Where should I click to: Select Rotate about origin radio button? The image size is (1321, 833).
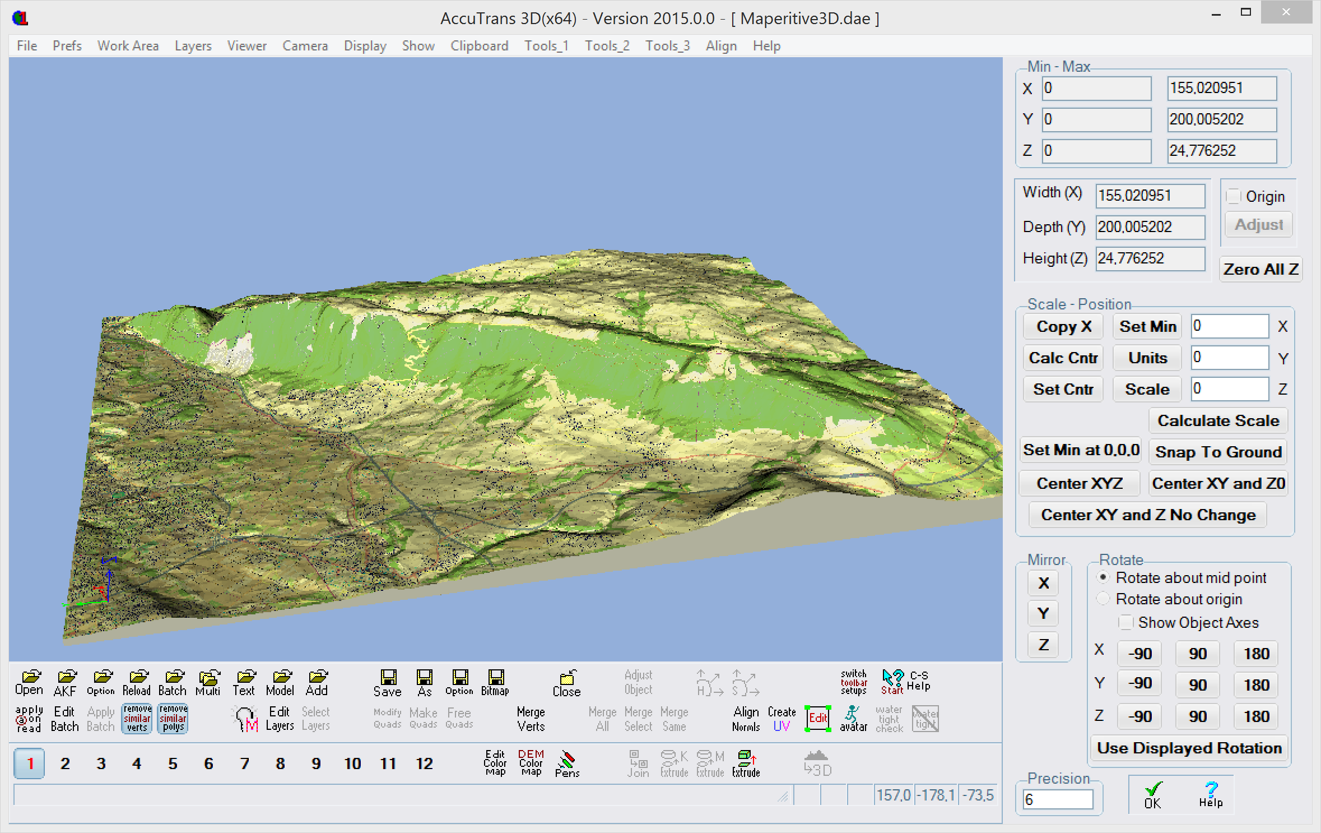[x=1103, y=599]
